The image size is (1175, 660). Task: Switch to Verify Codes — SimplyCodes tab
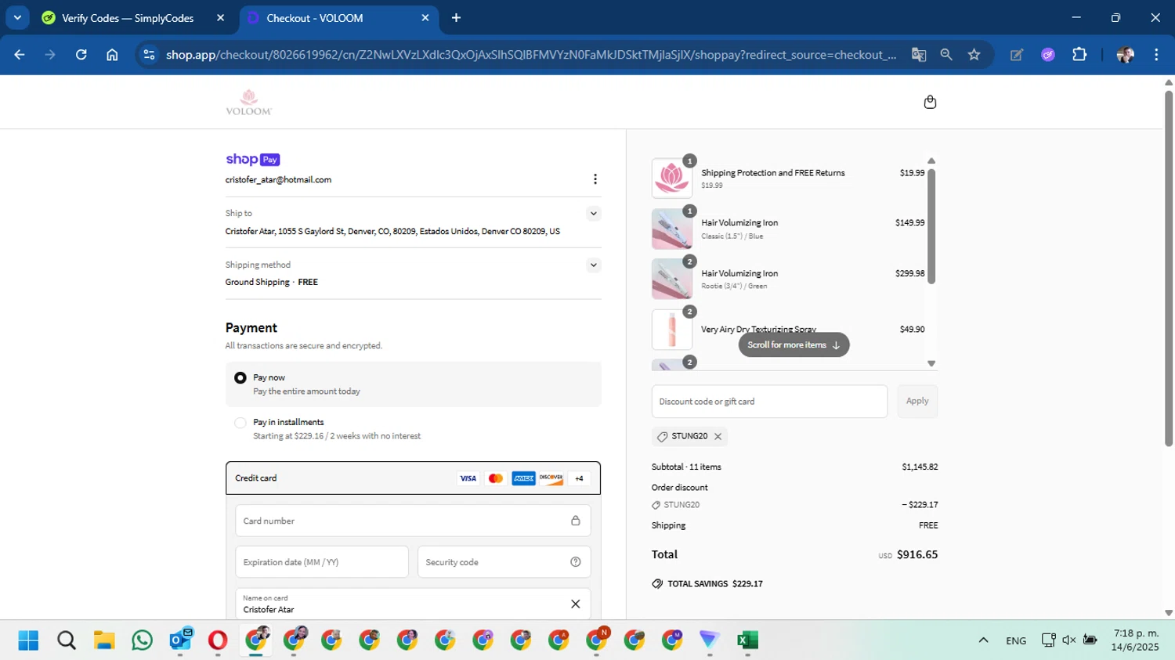(128, 18)
